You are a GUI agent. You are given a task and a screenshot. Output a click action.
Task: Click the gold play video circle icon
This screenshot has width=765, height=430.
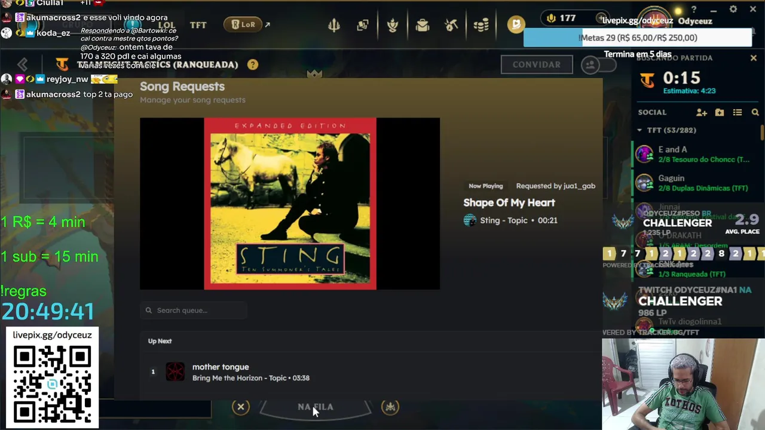pyautogui.click(x=515, y=24)
